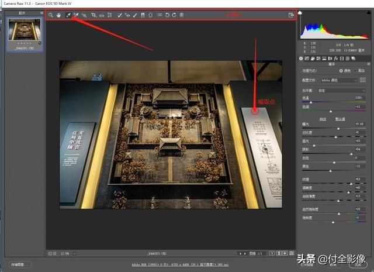Screen dimensions: 374x272
Task: Select the filmstrip image thumbnail
Action: (26, 29)
